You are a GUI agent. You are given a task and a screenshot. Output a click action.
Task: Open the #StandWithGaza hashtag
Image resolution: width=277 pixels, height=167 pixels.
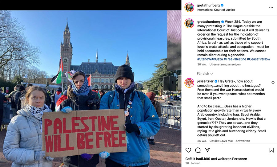point(210,59)
